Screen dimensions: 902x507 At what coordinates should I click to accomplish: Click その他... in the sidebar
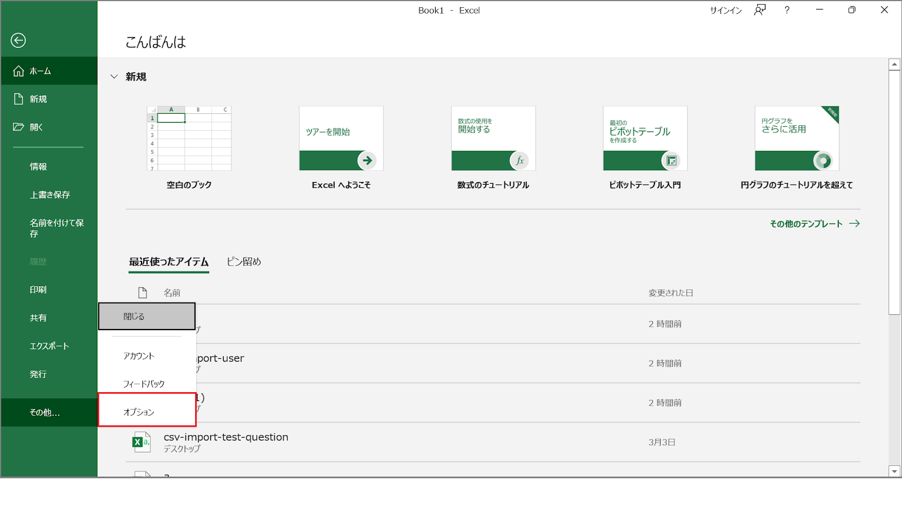point(49,412)
